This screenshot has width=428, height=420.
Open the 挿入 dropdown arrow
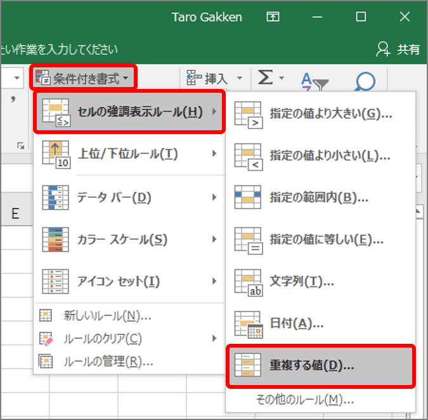pyautogui.click(x=240, y=78)
